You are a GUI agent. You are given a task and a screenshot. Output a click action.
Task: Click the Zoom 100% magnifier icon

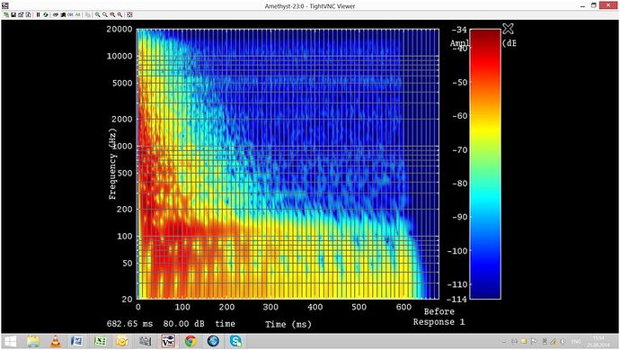[x=112, y=14]
